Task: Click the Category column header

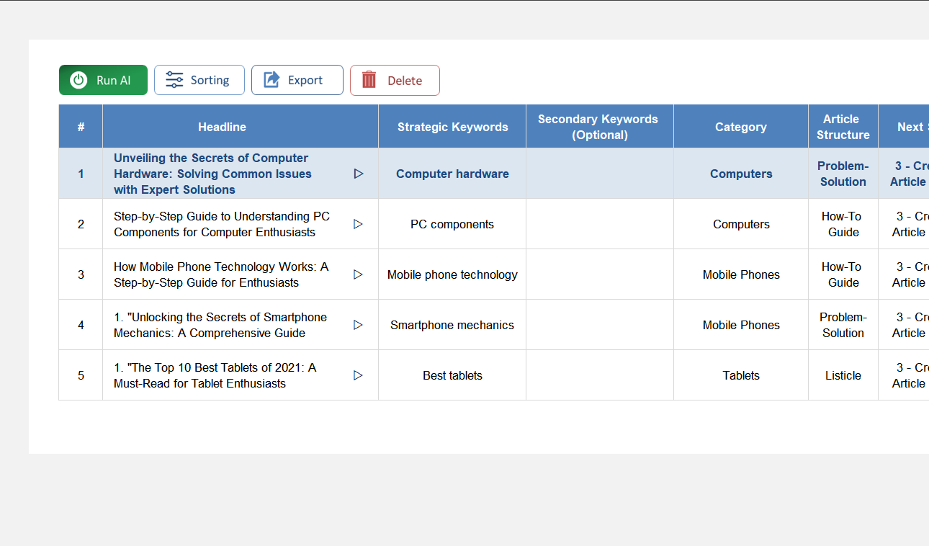Action: coord(740,127)
